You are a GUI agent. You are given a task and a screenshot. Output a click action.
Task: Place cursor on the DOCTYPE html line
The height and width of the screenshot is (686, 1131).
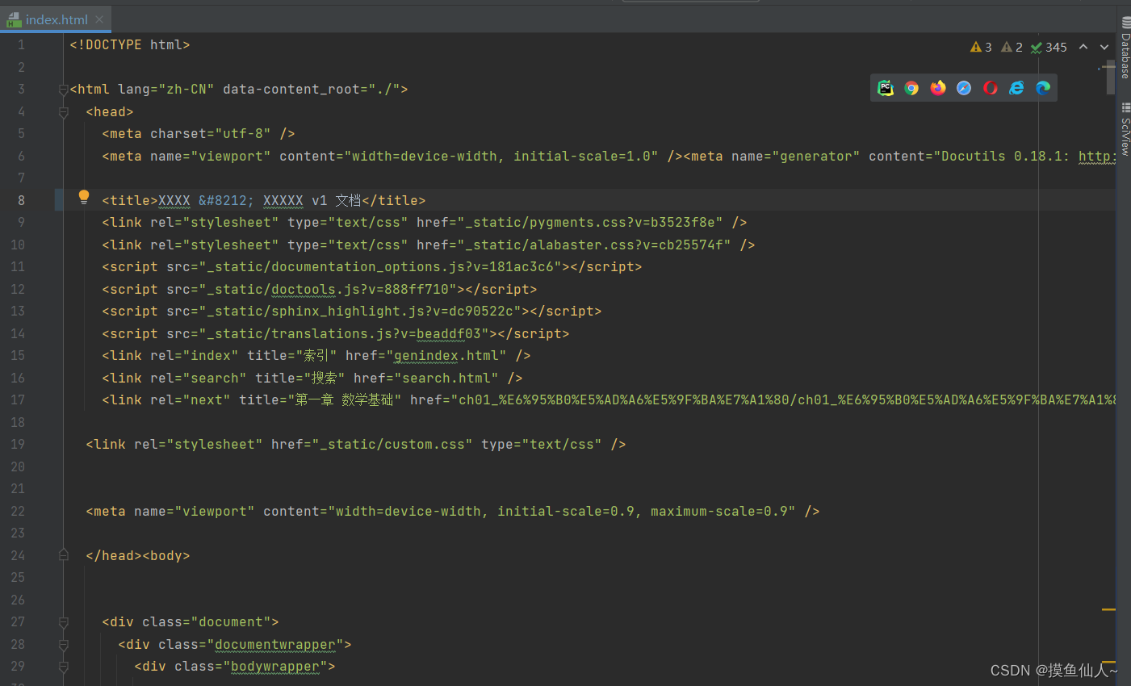(129, 45)
